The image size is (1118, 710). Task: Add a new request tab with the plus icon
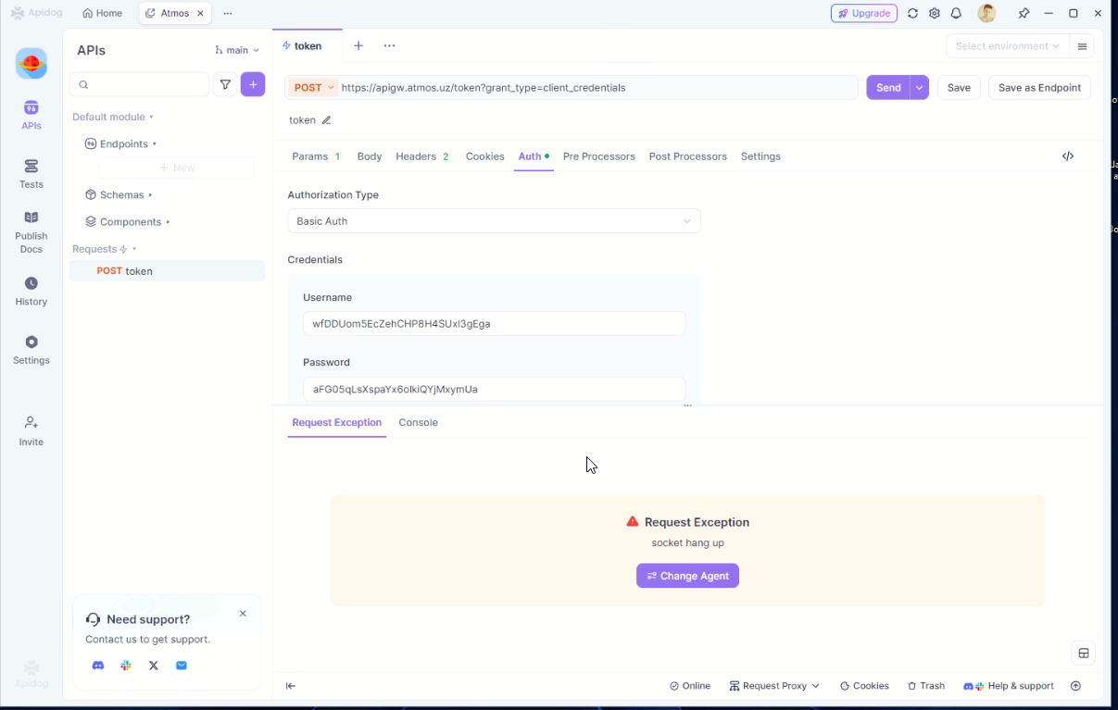coord(358,45)
